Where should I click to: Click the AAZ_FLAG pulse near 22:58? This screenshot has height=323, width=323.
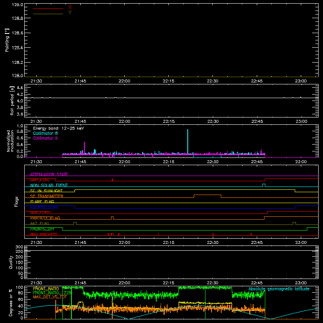tap(294, 223)
